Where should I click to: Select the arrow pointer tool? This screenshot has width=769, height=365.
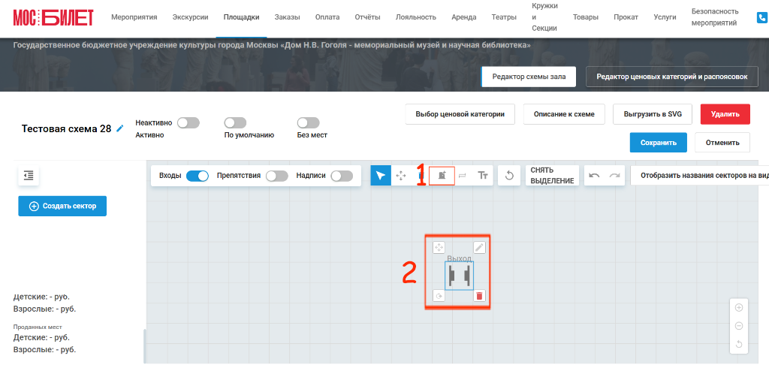pyautogui.click(x=381, y=175)
